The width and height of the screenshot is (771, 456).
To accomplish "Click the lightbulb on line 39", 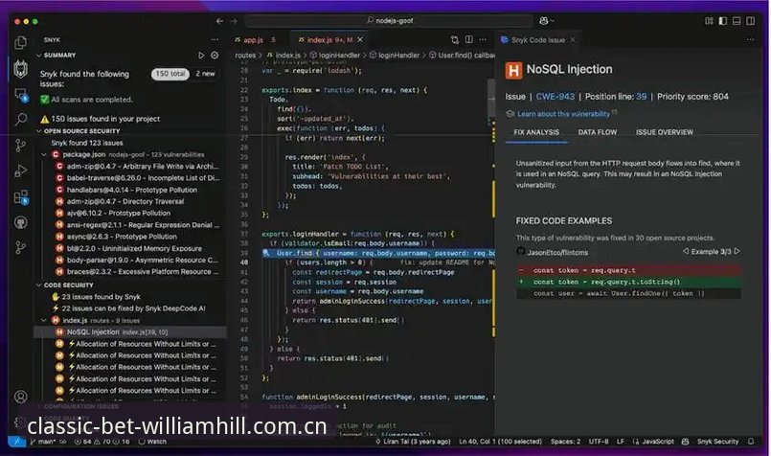I will [266, 253].
